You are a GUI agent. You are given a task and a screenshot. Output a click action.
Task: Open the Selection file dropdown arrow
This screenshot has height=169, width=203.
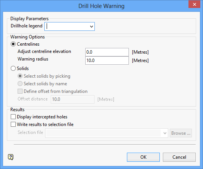(x=165, y=133)
